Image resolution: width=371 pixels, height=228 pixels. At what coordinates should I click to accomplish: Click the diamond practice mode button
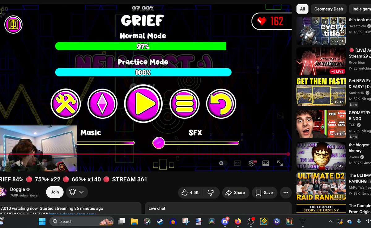(102, 104)
